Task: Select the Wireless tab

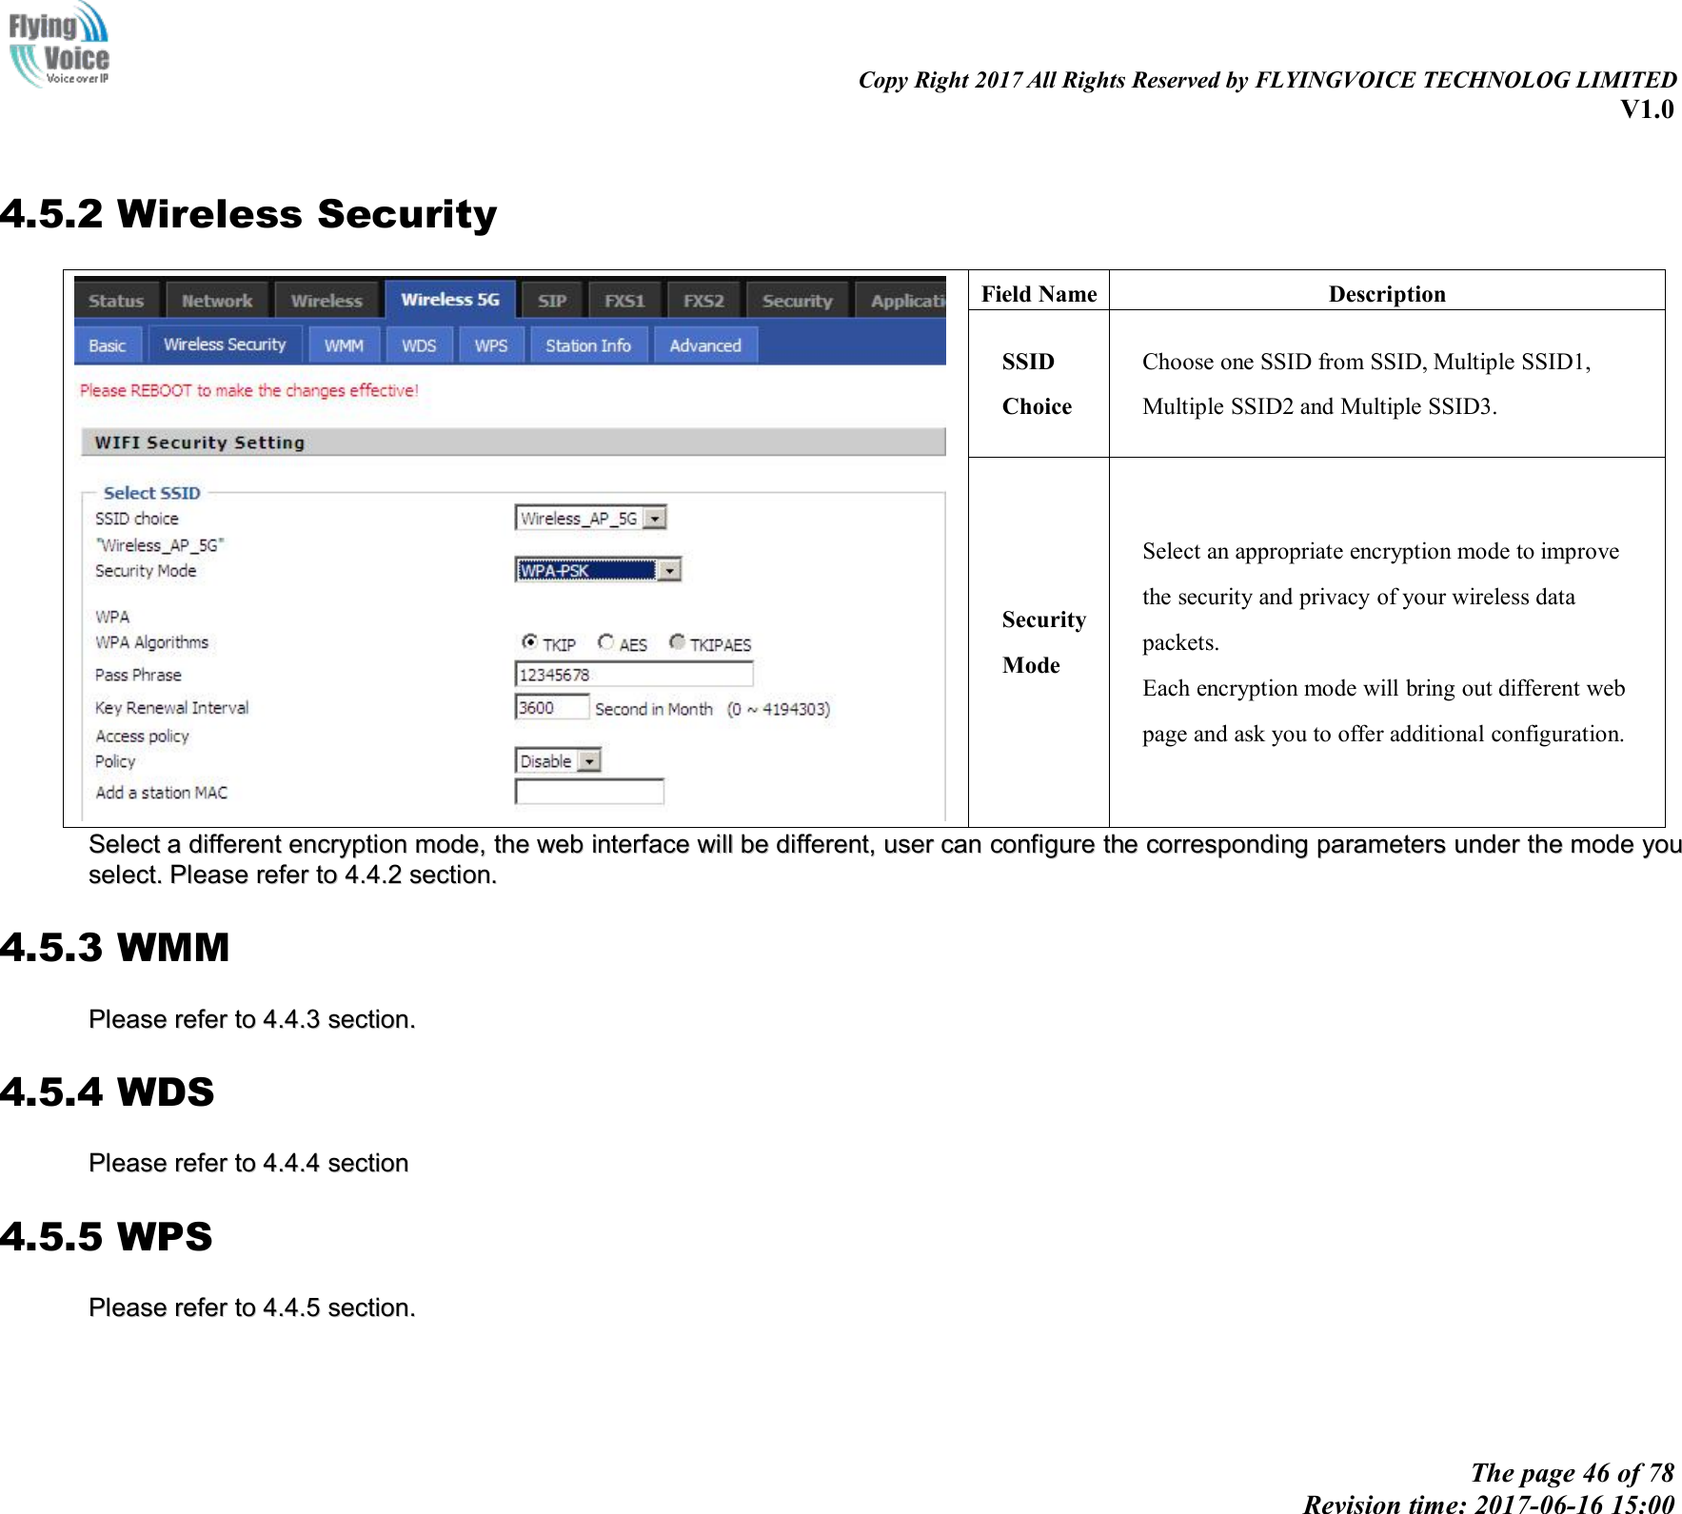Action: pyautogui.click(x=325, y=300)
